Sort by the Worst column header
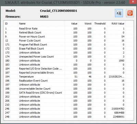137x124 pixels. (x=86, y=24)
